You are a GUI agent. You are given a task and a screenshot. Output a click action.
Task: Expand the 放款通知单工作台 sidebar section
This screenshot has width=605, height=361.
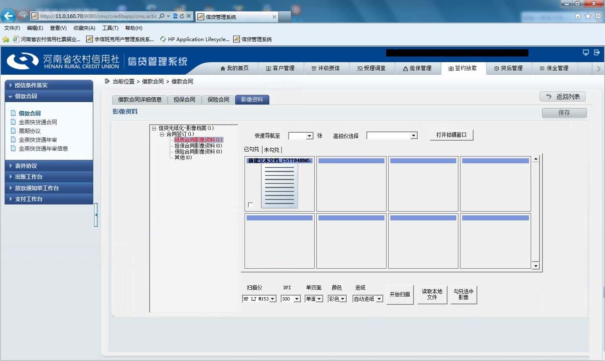coord(49,188)
